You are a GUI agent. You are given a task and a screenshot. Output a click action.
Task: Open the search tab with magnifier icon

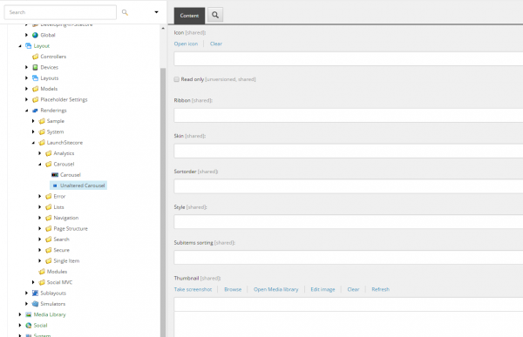point(215,15)
